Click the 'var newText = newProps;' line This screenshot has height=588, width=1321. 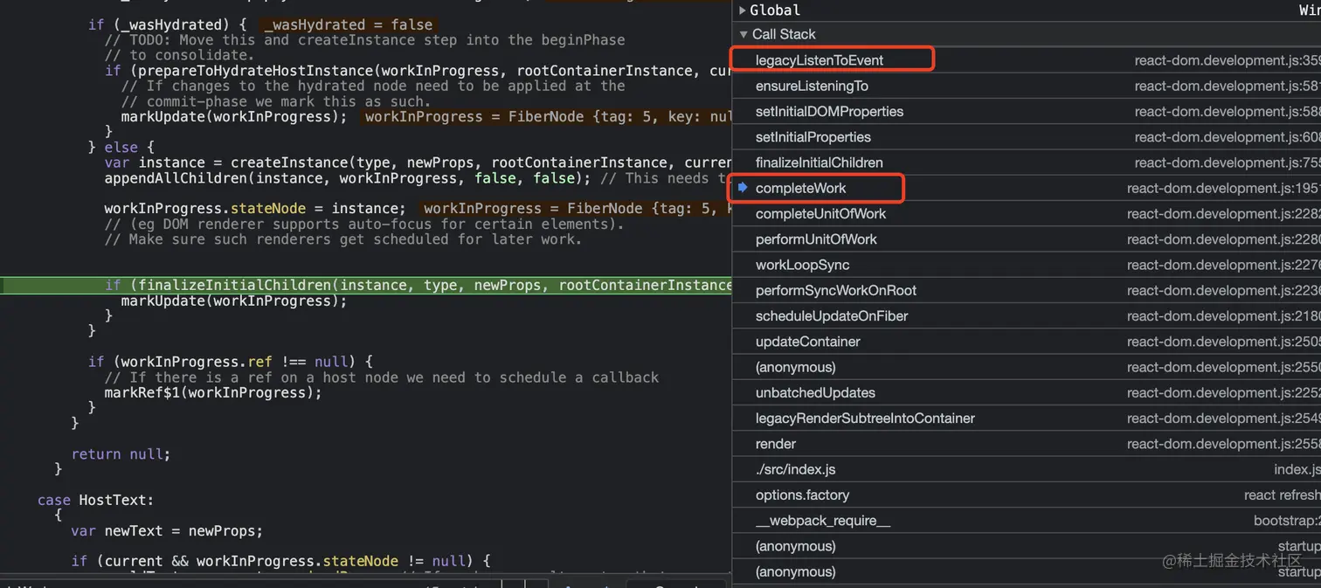167,531
